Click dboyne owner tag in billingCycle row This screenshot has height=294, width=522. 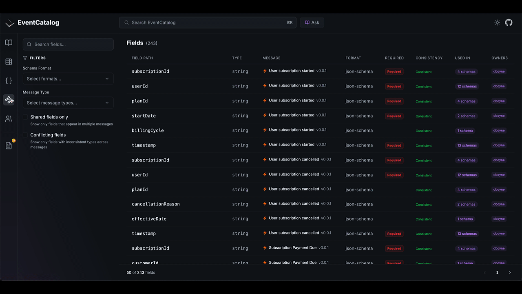[x=499, y=131]
